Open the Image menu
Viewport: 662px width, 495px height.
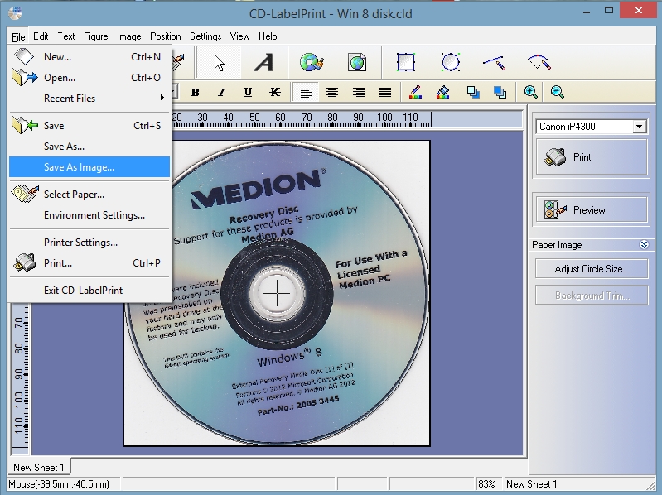128,36
